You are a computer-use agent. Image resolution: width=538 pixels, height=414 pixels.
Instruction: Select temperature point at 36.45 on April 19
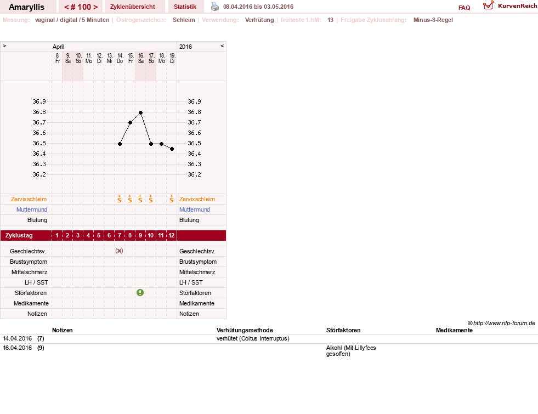point(172,149)
